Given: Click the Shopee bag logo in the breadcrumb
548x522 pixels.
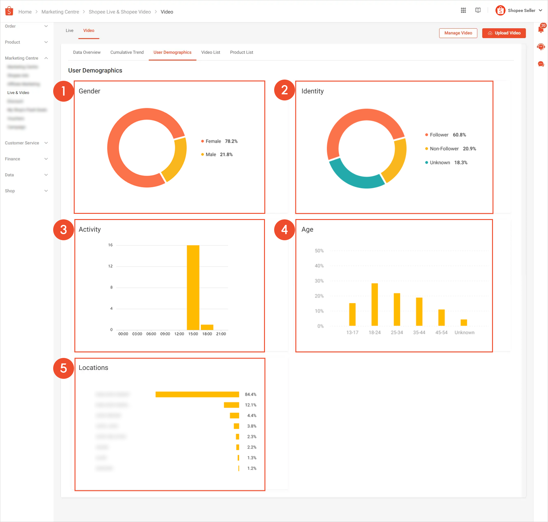Looking at the screenshot, I should 9,11.
